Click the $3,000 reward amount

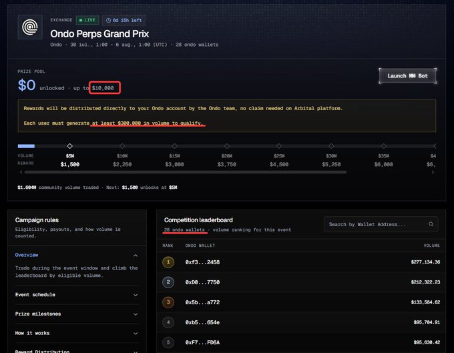click(x=175, y=164)
